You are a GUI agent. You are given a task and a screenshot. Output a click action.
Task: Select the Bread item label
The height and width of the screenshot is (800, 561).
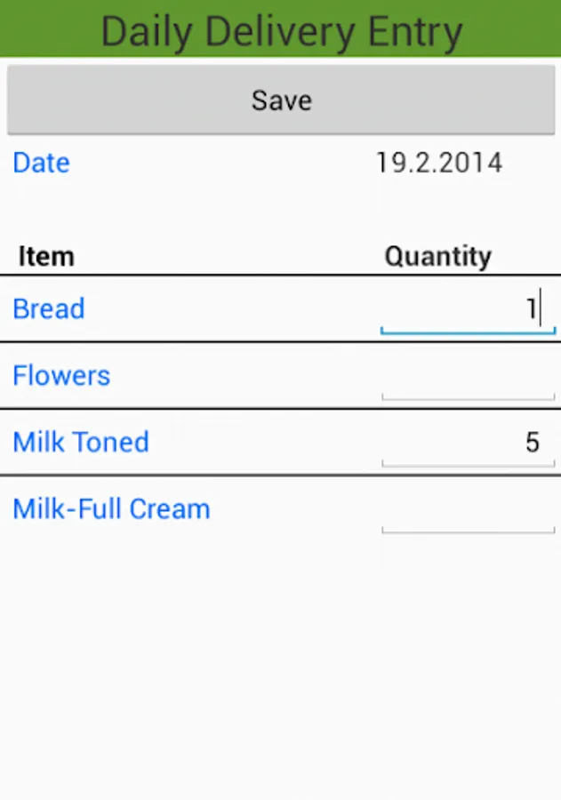(49, 309)
